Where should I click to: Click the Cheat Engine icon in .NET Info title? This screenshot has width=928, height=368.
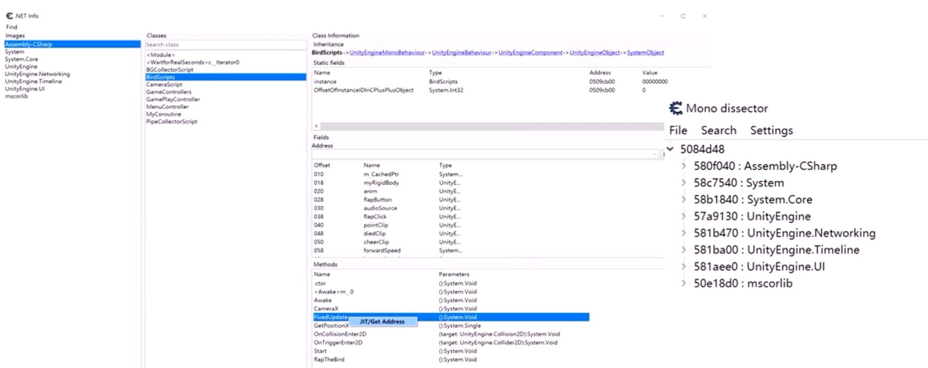click(x=9, y=16)
